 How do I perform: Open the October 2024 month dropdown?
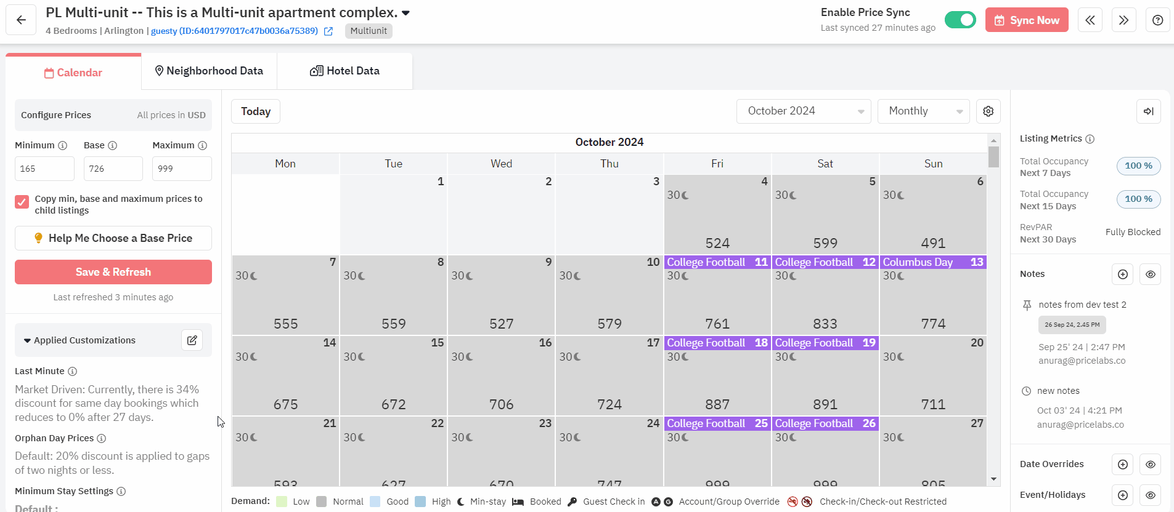pos(803,111)
